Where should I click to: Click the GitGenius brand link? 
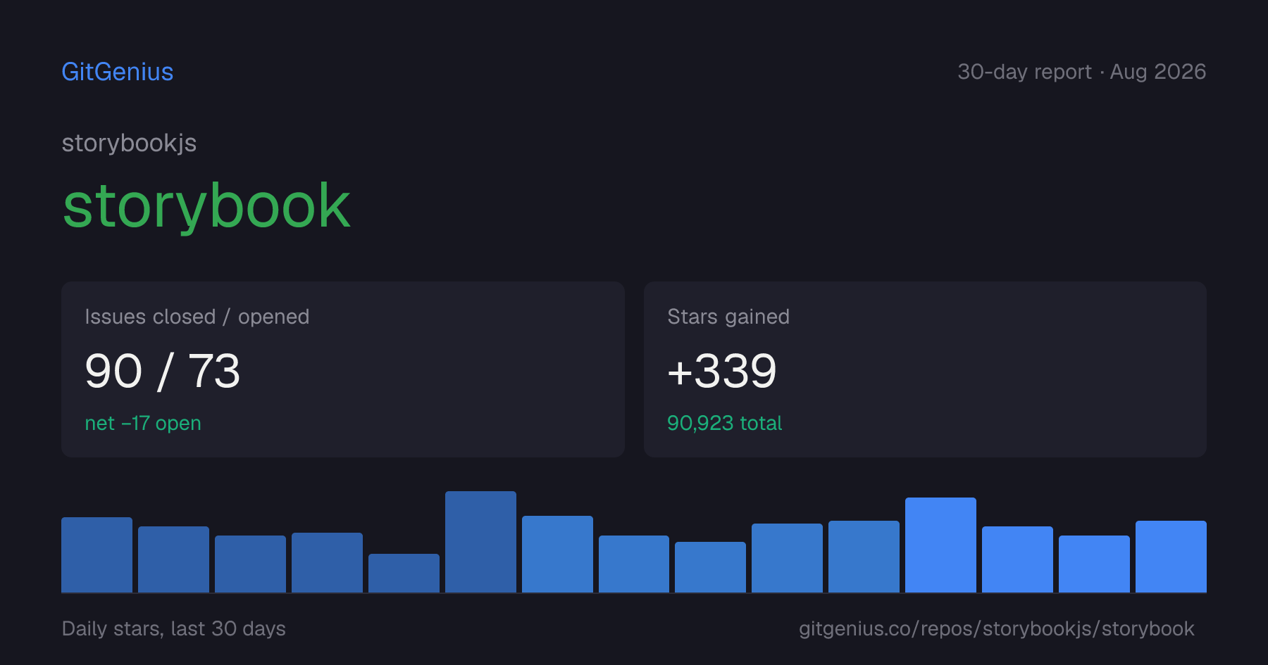(118, 72)
